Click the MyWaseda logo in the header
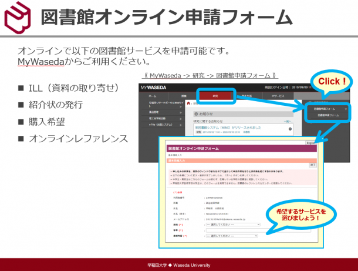Screen dimensions: 358x271 tap(153, 88)
